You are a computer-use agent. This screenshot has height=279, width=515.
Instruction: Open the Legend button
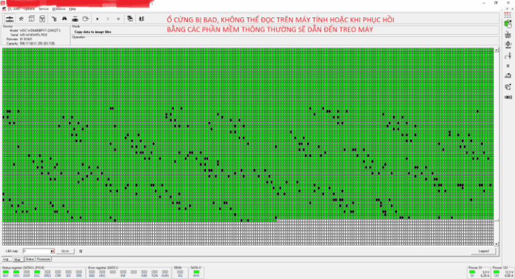click(x=483, y=251)
